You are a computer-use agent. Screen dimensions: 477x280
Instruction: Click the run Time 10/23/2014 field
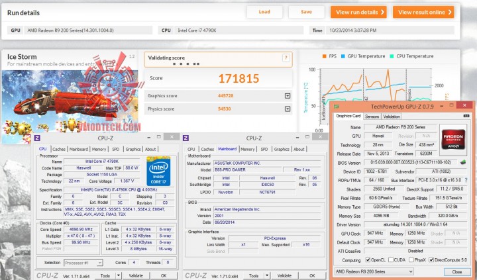point(390,30)
